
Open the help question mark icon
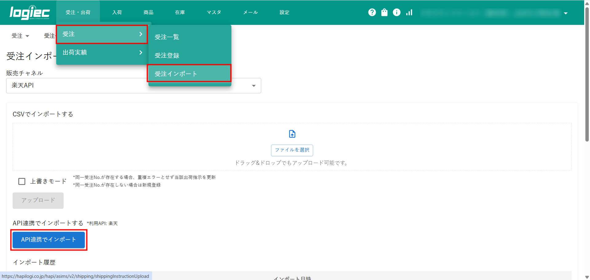(372, 12)
